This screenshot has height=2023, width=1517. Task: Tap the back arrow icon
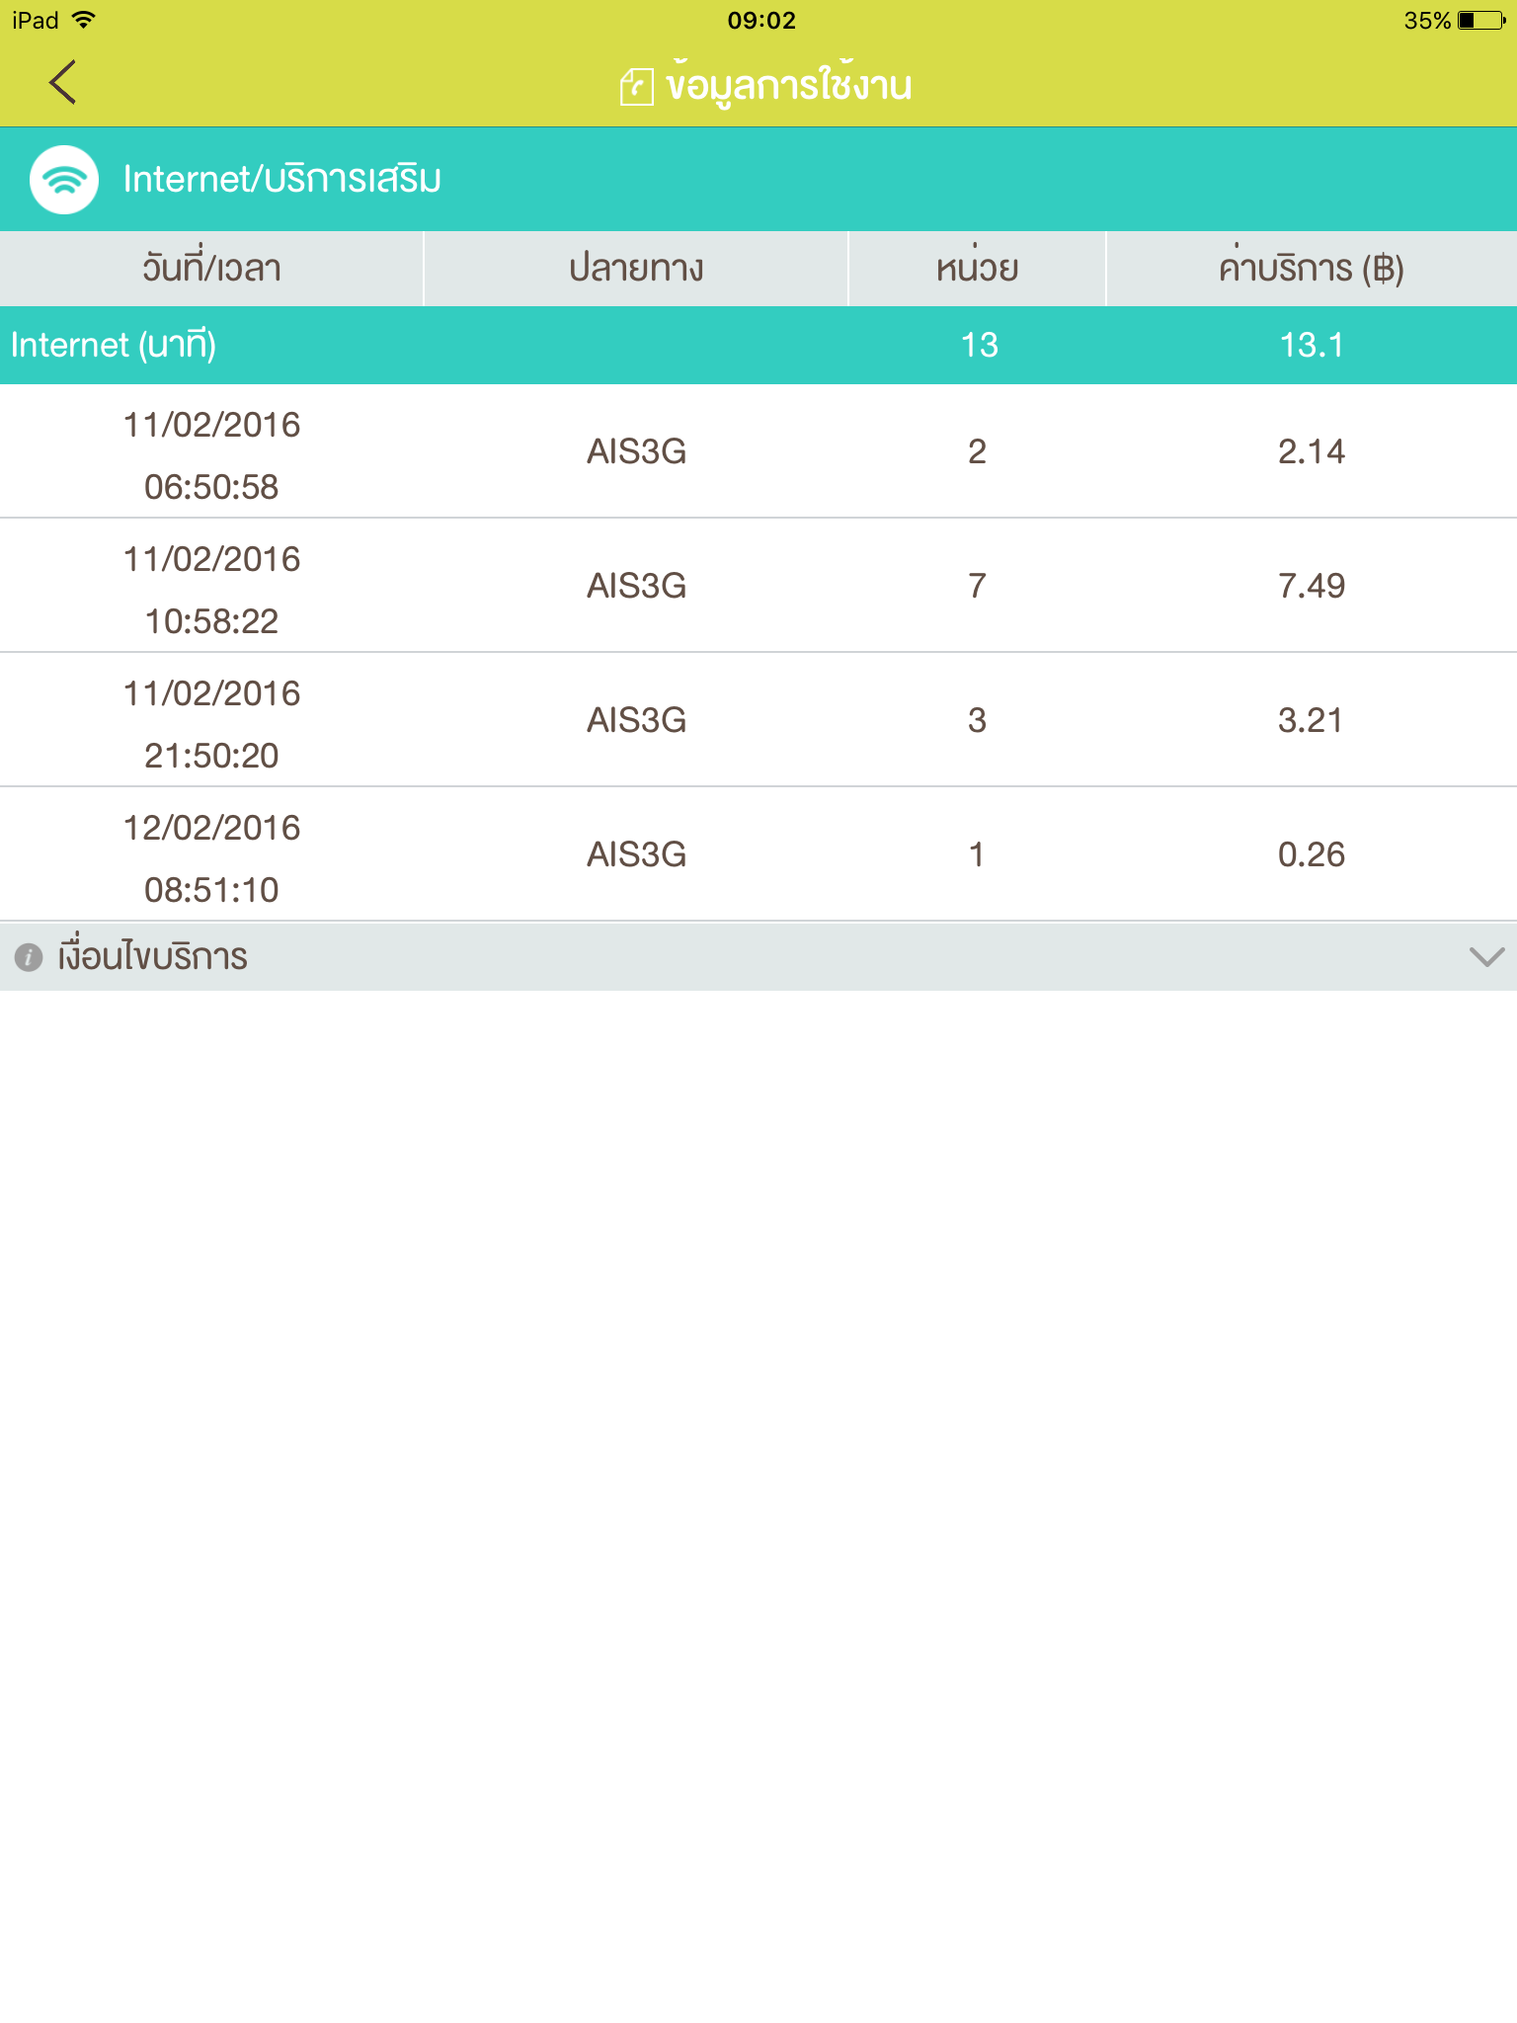63,82
